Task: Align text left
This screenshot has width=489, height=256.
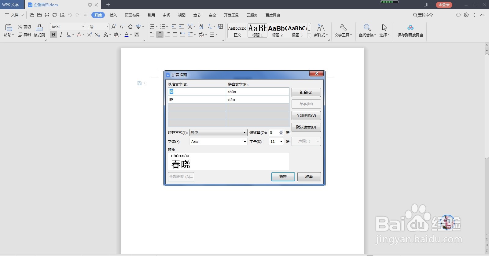Action: [152, 35]
